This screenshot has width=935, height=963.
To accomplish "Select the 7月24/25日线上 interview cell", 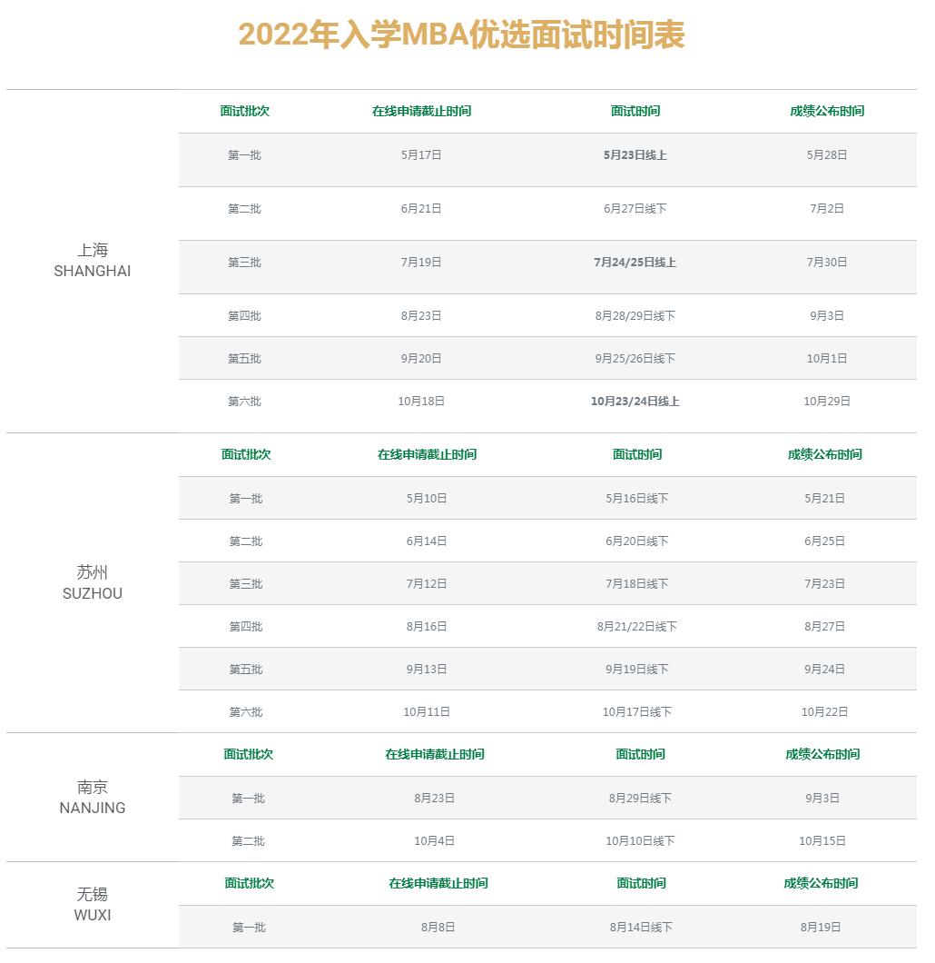I will click(635, 263).
